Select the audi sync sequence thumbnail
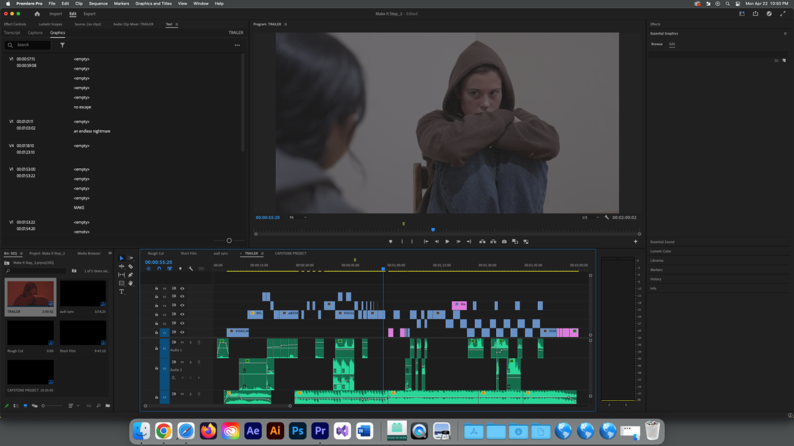 click(x=83, y=293)
